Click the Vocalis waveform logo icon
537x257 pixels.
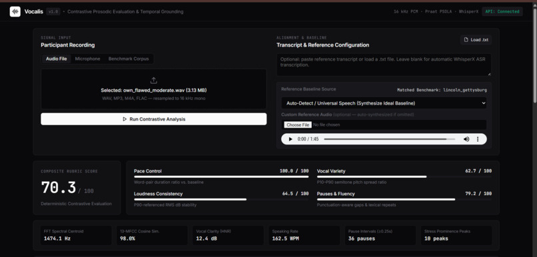pos(15,11)
